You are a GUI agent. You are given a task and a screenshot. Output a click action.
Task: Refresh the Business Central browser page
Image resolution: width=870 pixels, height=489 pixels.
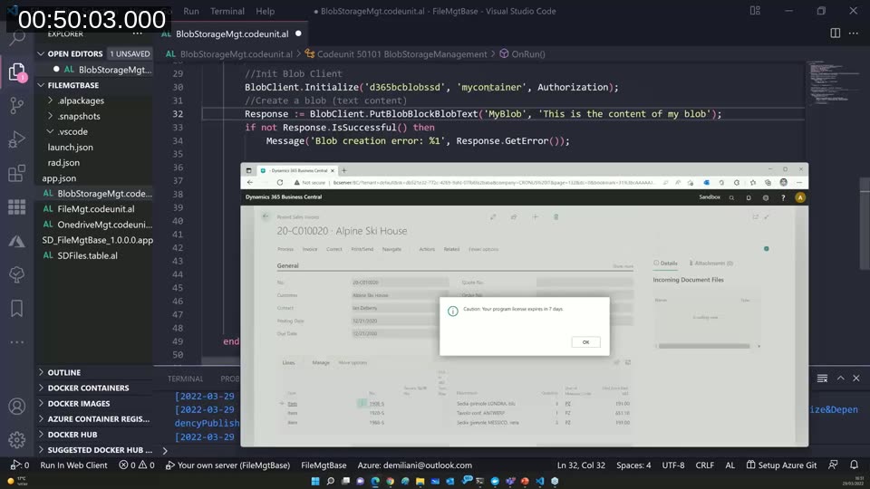click(280, 182)
